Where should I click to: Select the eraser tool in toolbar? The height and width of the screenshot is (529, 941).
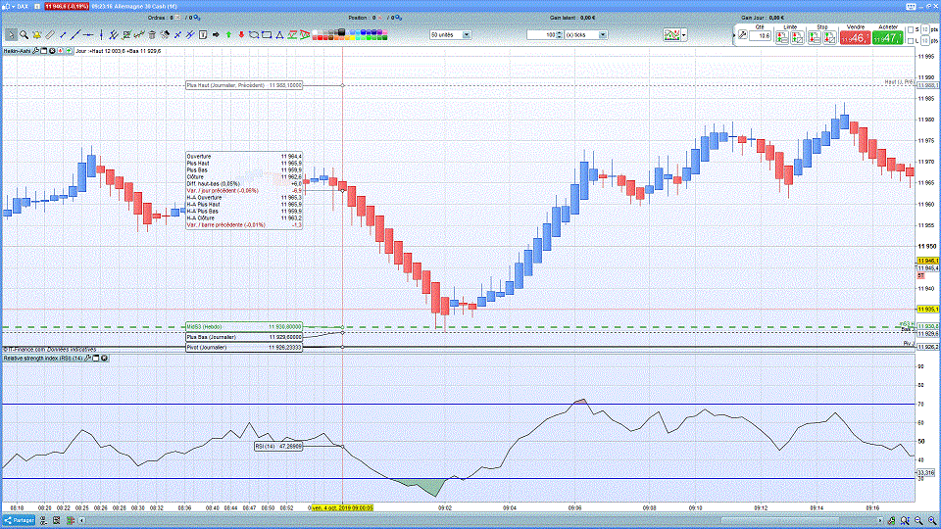[x=165, y=35]
